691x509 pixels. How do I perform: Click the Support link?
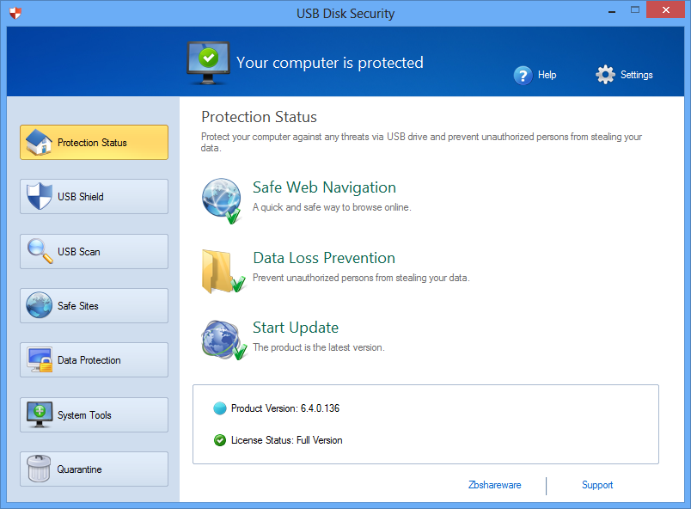point(597,485)
